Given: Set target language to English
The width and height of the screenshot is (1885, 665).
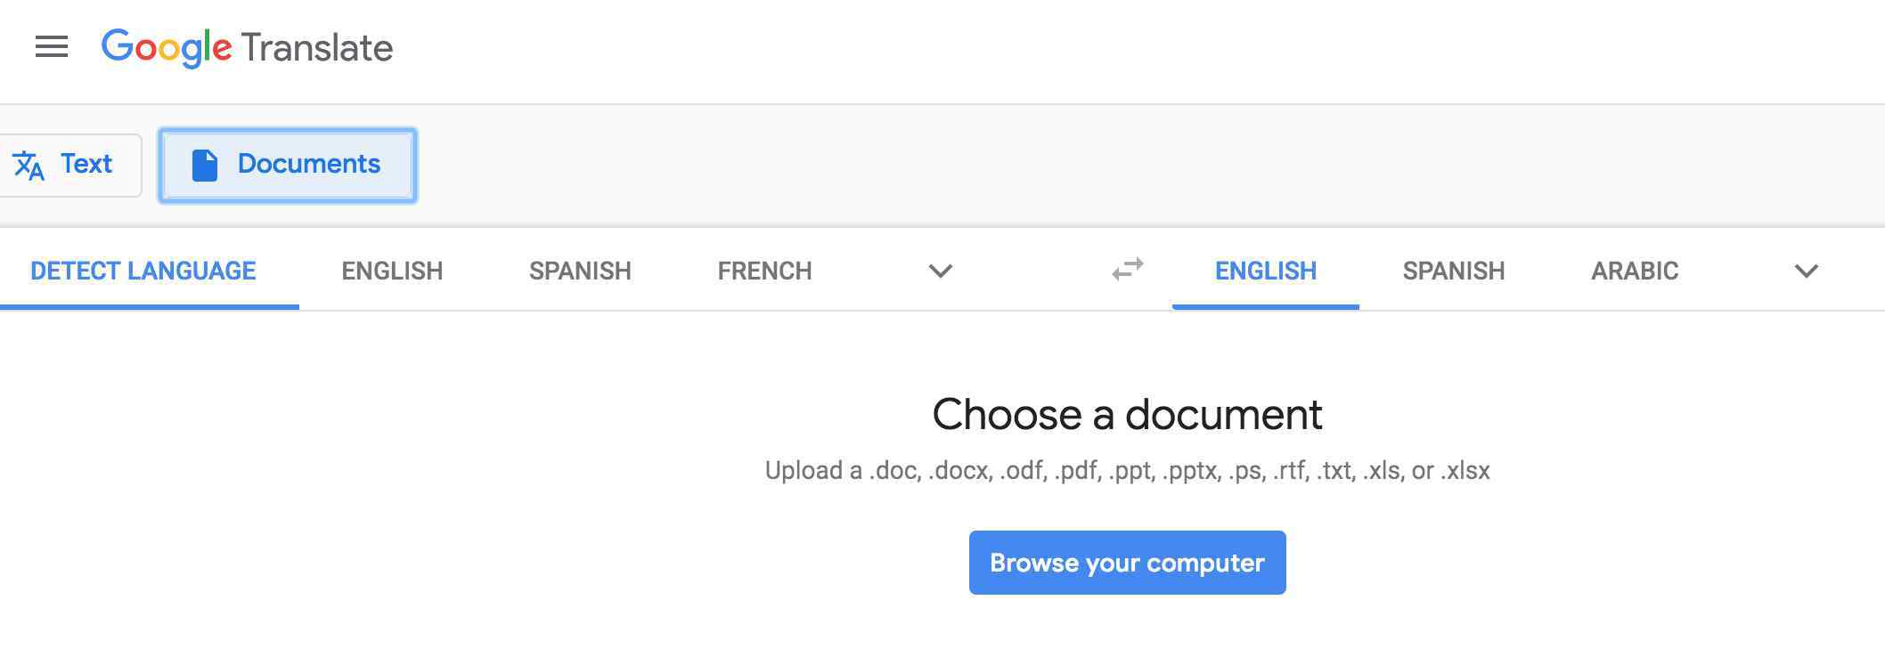Looking at the screenshot, I should pos(1265,271).
